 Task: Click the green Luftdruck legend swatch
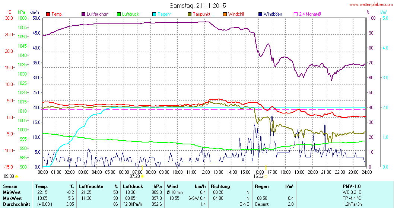pos(119,14)
